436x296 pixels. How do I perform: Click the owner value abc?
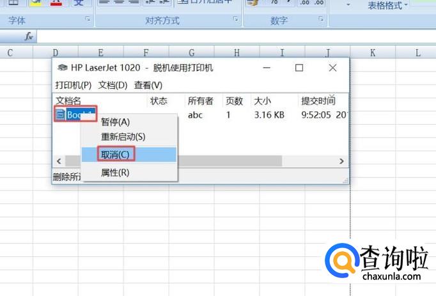(195, 115)
